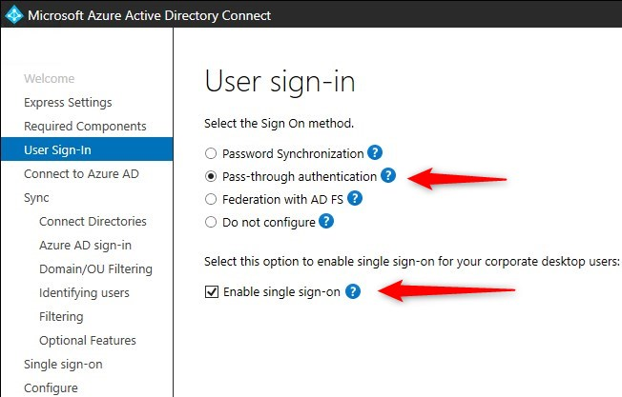Select Password Synchronization radio button

pyautogui.click(x=211, y=153)
